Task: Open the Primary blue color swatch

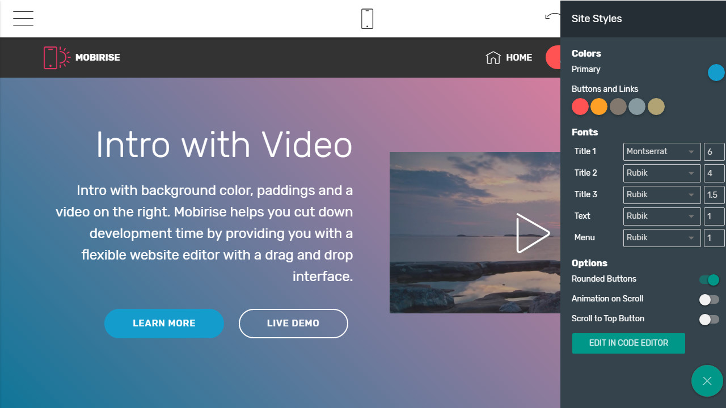Action: (716, 73)
